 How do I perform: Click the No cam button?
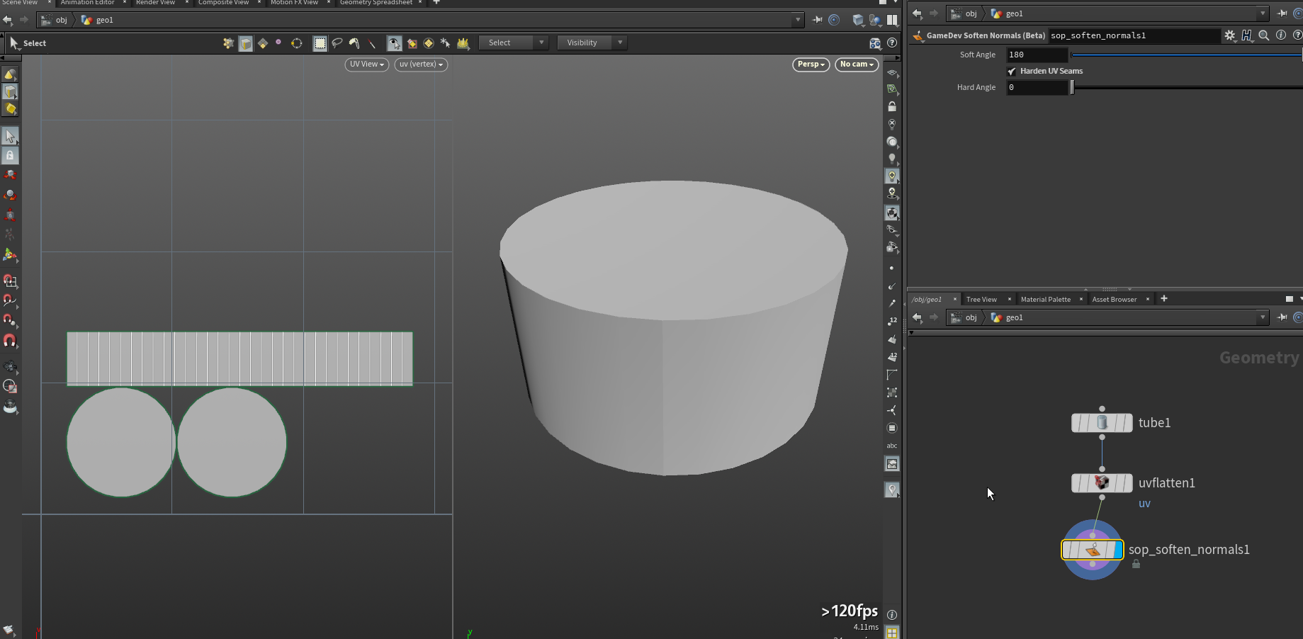coord(856,64)
